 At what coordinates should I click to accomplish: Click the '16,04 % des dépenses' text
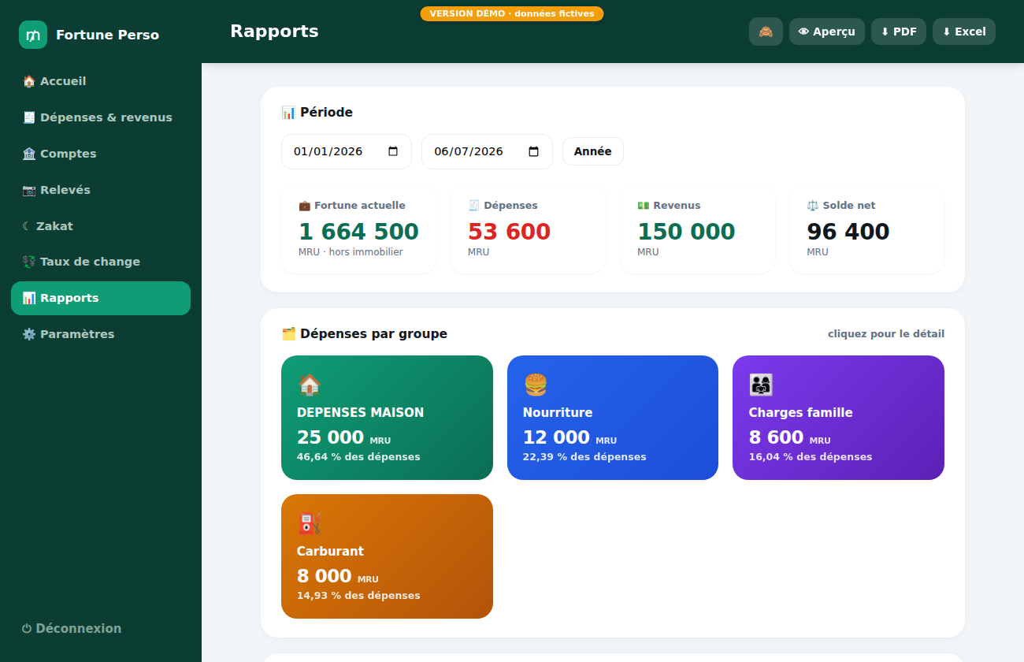[x=811, y=457]
